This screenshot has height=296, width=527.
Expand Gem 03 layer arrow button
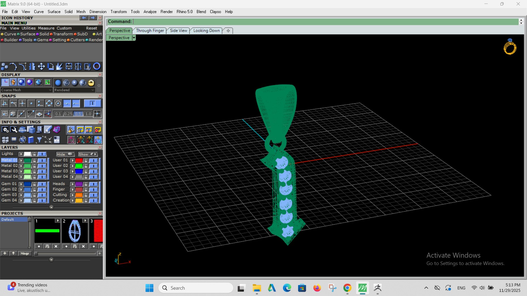coord(21,195)
